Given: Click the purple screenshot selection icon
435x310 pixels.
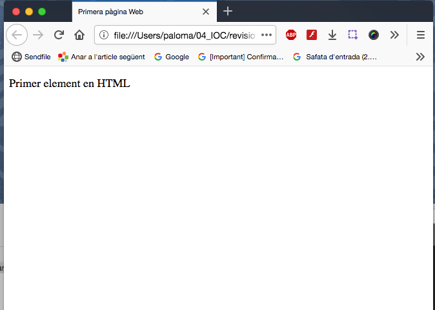Looking at the screenshot, I should pyautogui.click(x=353, y=35).
